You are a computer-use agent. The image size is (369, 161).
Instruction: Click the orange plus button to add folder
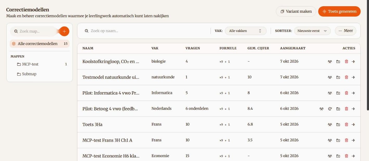(64, 31)
